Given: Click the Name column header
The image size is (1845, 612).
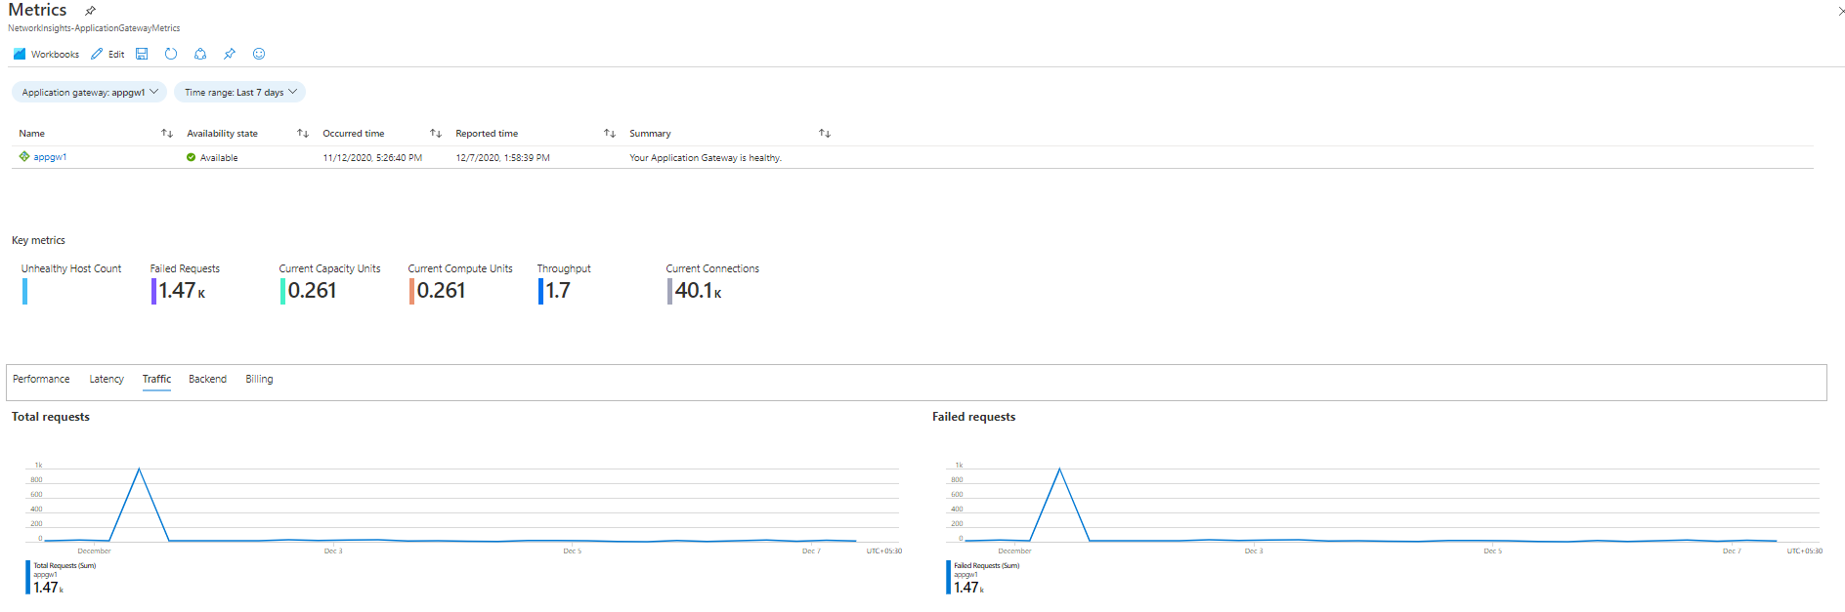Looking at the screenshot, I should click(x=31, y=133).
